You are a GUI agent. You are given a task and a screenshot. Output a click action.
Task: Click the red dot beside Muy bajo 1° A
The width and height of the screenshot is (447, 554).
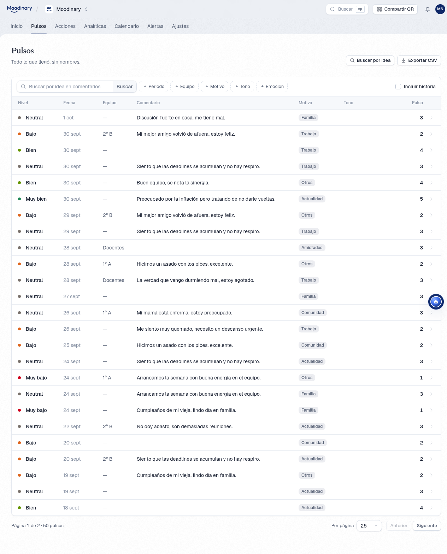pyautogui.click(x=19, y=378)
